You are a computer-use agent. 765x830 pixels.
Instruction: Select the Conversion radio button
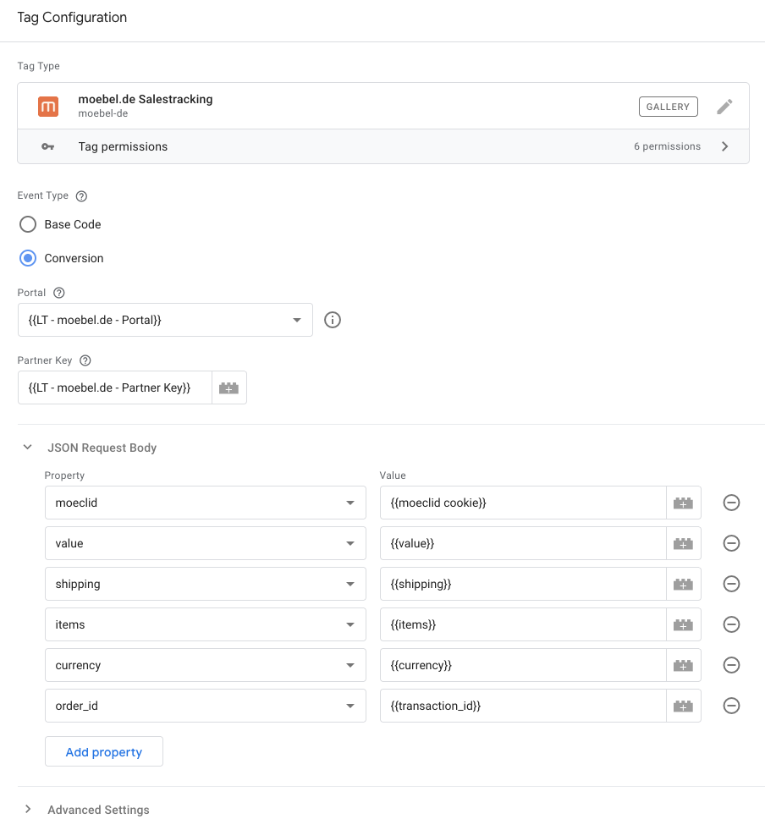click(28, 258)
